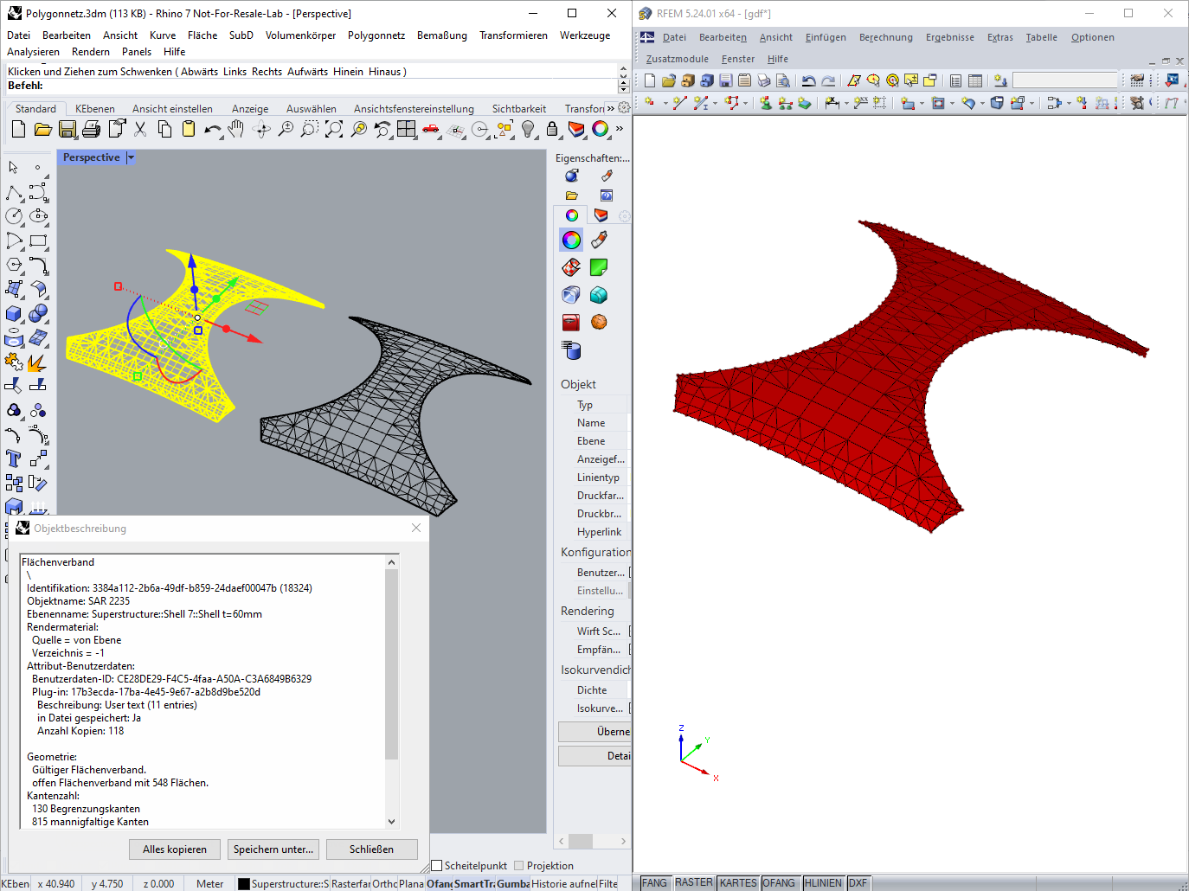Enable the Projektion checkbox

point(519,865)
